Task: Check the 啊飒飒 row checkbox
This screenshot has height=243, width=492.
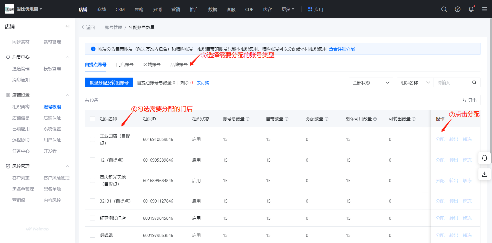Action: coord(93,235)
